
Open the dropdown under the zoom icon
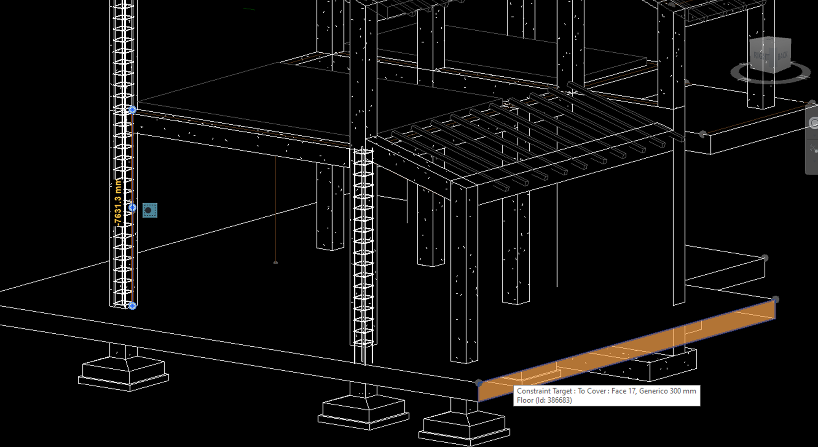(x=814, y=162)
